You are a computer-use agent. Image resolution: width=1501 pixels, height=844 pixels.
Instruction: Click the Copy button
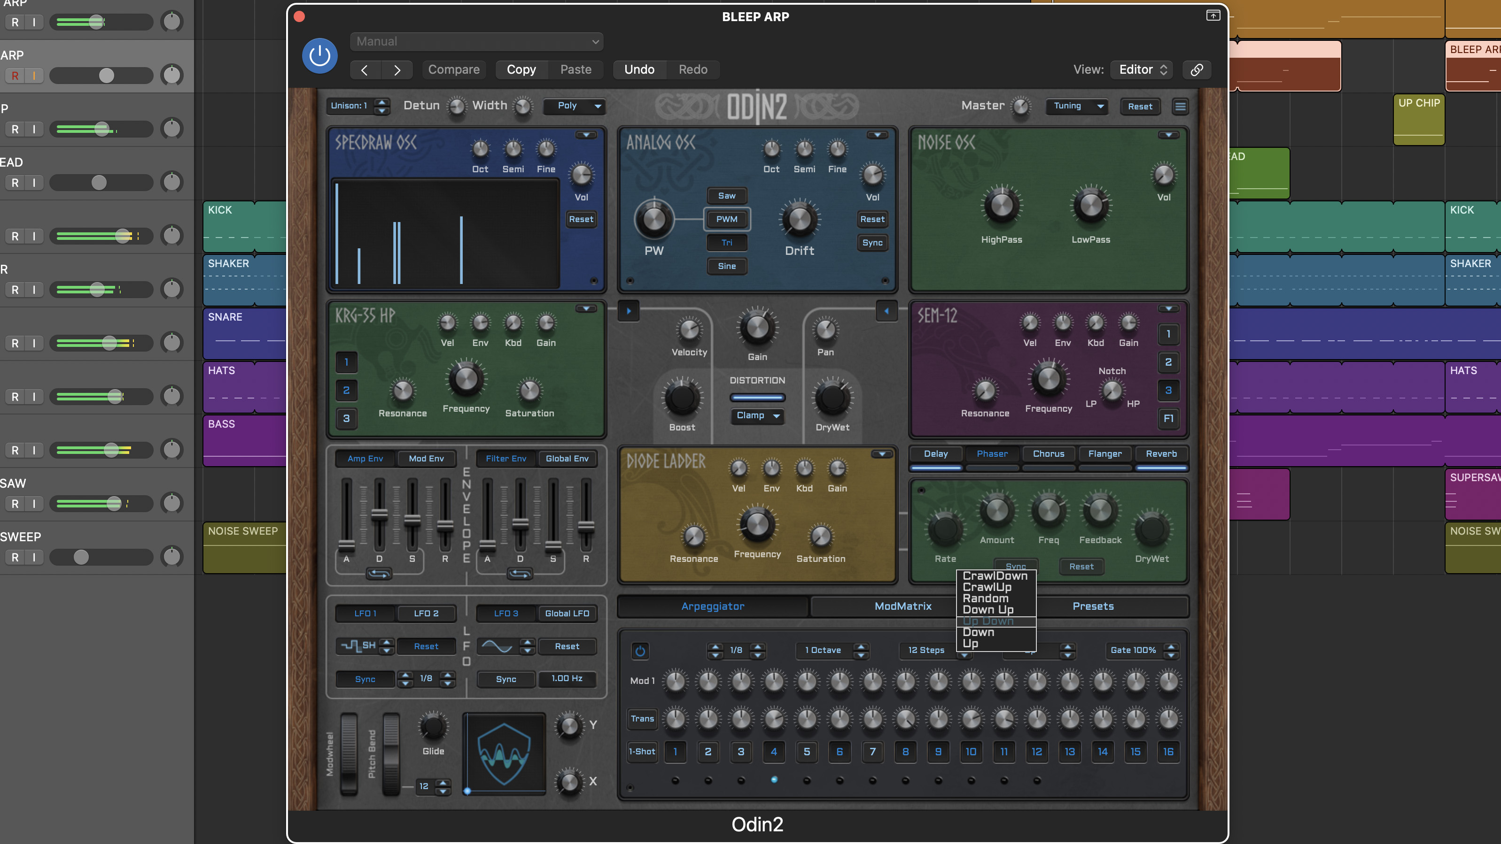(521, 70)
